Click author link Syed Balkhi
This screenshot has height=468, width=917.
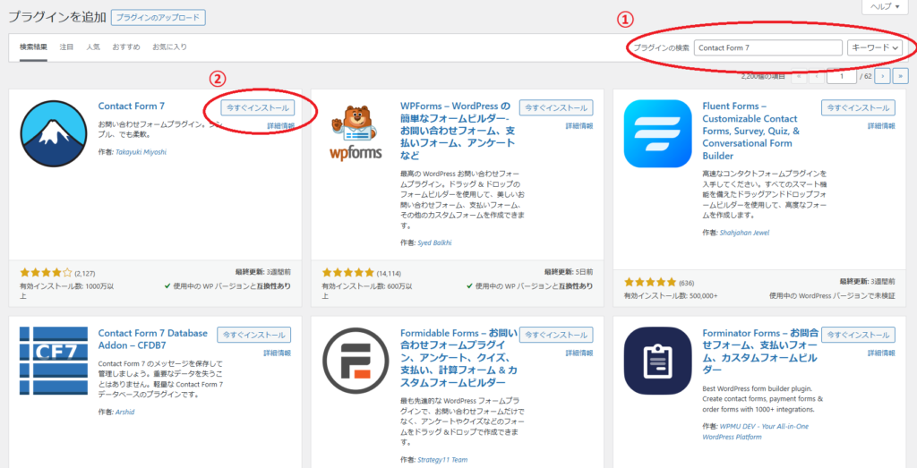[x=434, y=243]
